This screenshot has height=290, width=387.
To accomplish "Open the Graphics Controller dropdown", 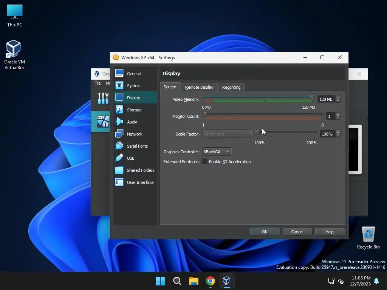I will coord(217,152).
